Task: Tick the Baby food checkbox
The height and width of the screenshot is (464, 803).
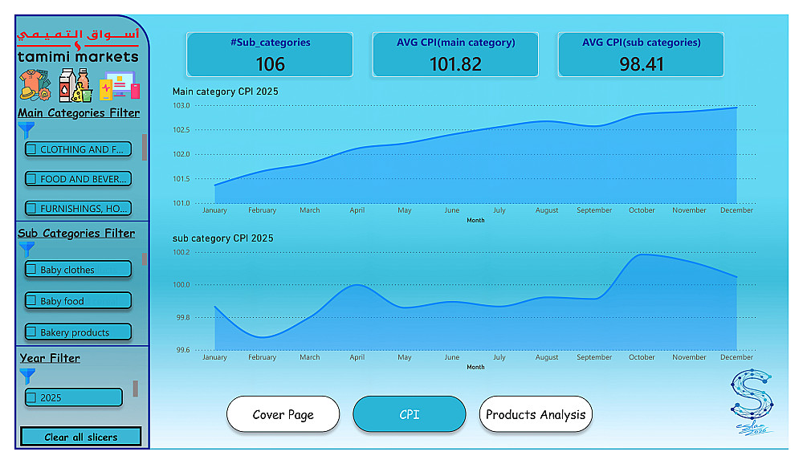Action: click(31, 300)
